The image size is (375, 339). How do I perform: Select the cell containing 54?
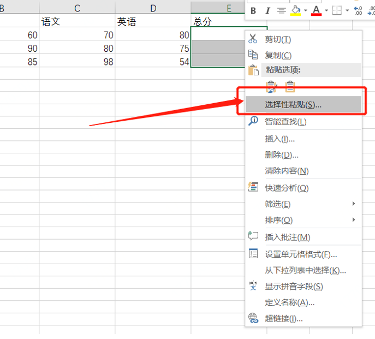point(153,62)
